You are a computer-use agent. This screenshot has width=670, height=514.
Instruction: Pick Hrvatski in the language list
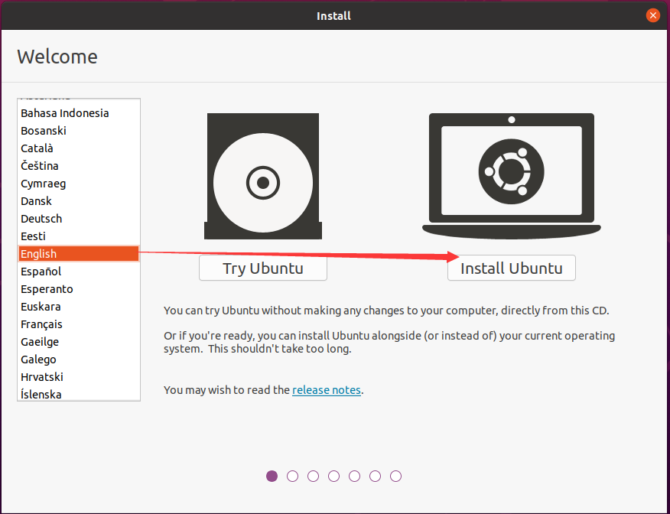[x=79, y=377]
